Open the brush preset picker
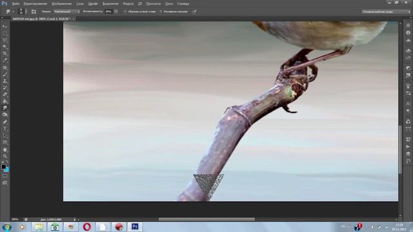Screen dimensions: 413x232 point(23,12)
